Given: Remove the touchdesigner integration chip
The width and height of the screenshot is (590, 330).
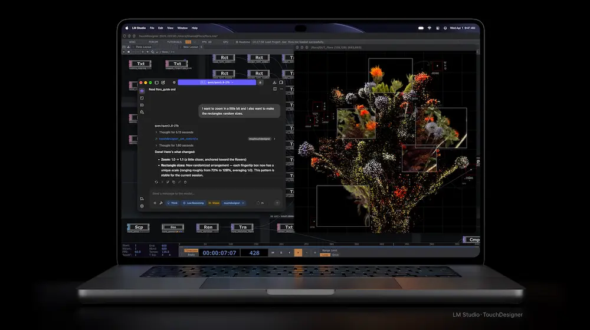Looking at the screenshot, I should point(243,203).
